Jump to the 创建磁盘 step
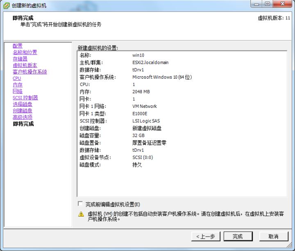Screen dimensions: 295x251 pos(23,111)
